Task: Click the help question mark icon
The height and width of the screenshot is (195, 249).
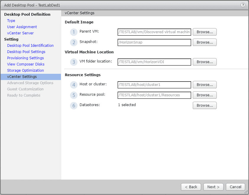Action: pos(243,5)
